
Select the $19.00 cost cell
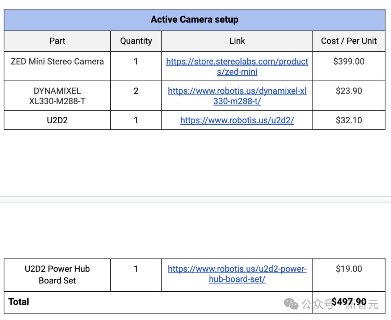(x=349, y=275)
